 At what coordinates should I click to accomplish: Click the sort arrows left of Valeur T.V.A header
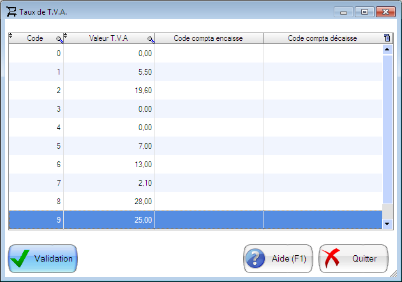66,36
